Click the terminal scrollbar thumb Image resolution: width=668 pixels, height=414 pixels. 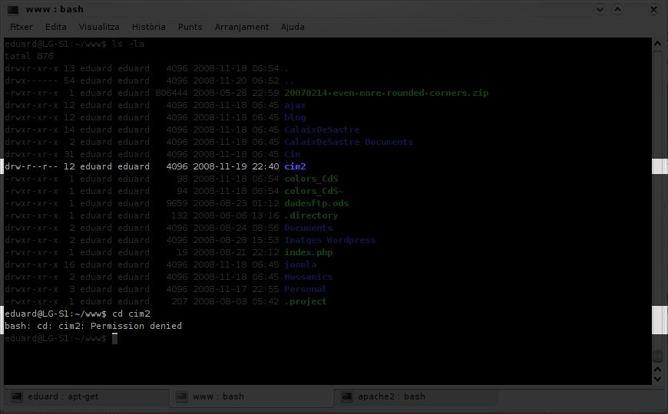tap(657, 356)
